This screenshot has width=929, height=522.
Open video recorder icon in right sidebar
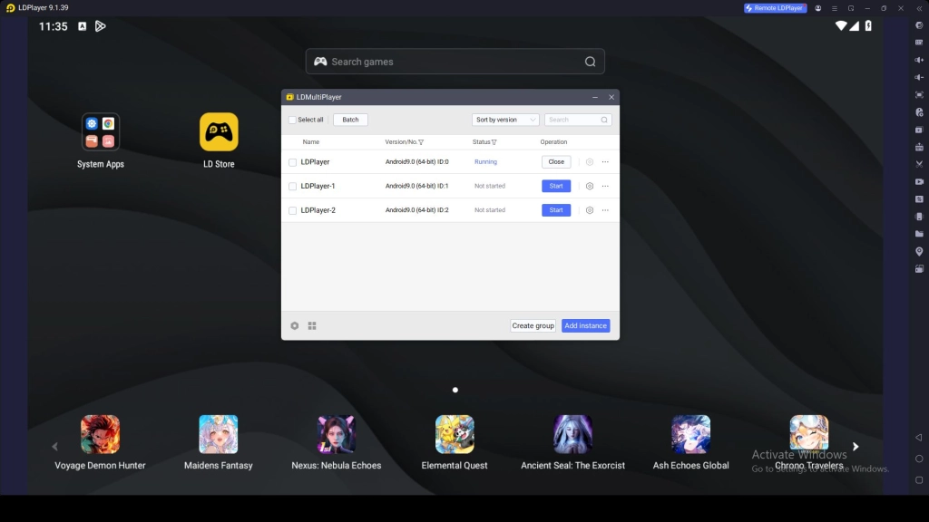[x=919, y=181]
